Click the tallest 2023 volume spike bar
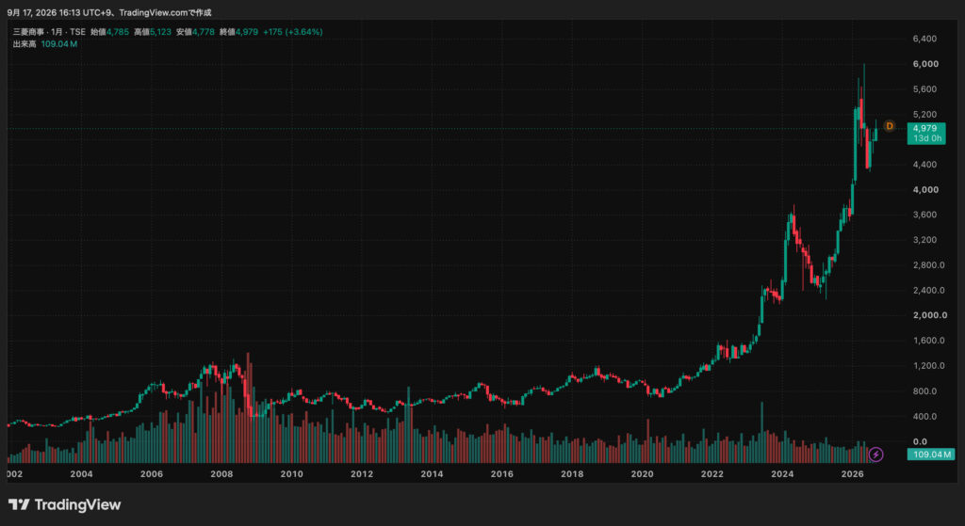The height and width of the screenshot is (526, 965). (761, 432)
